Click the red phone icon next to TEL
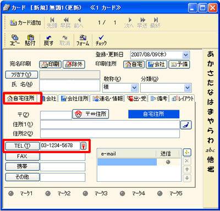220x211 pixels. click(x=84, y=146)
